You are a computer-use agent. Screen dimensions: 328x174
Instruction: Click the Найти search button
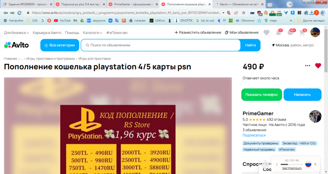tap(250, 45)
